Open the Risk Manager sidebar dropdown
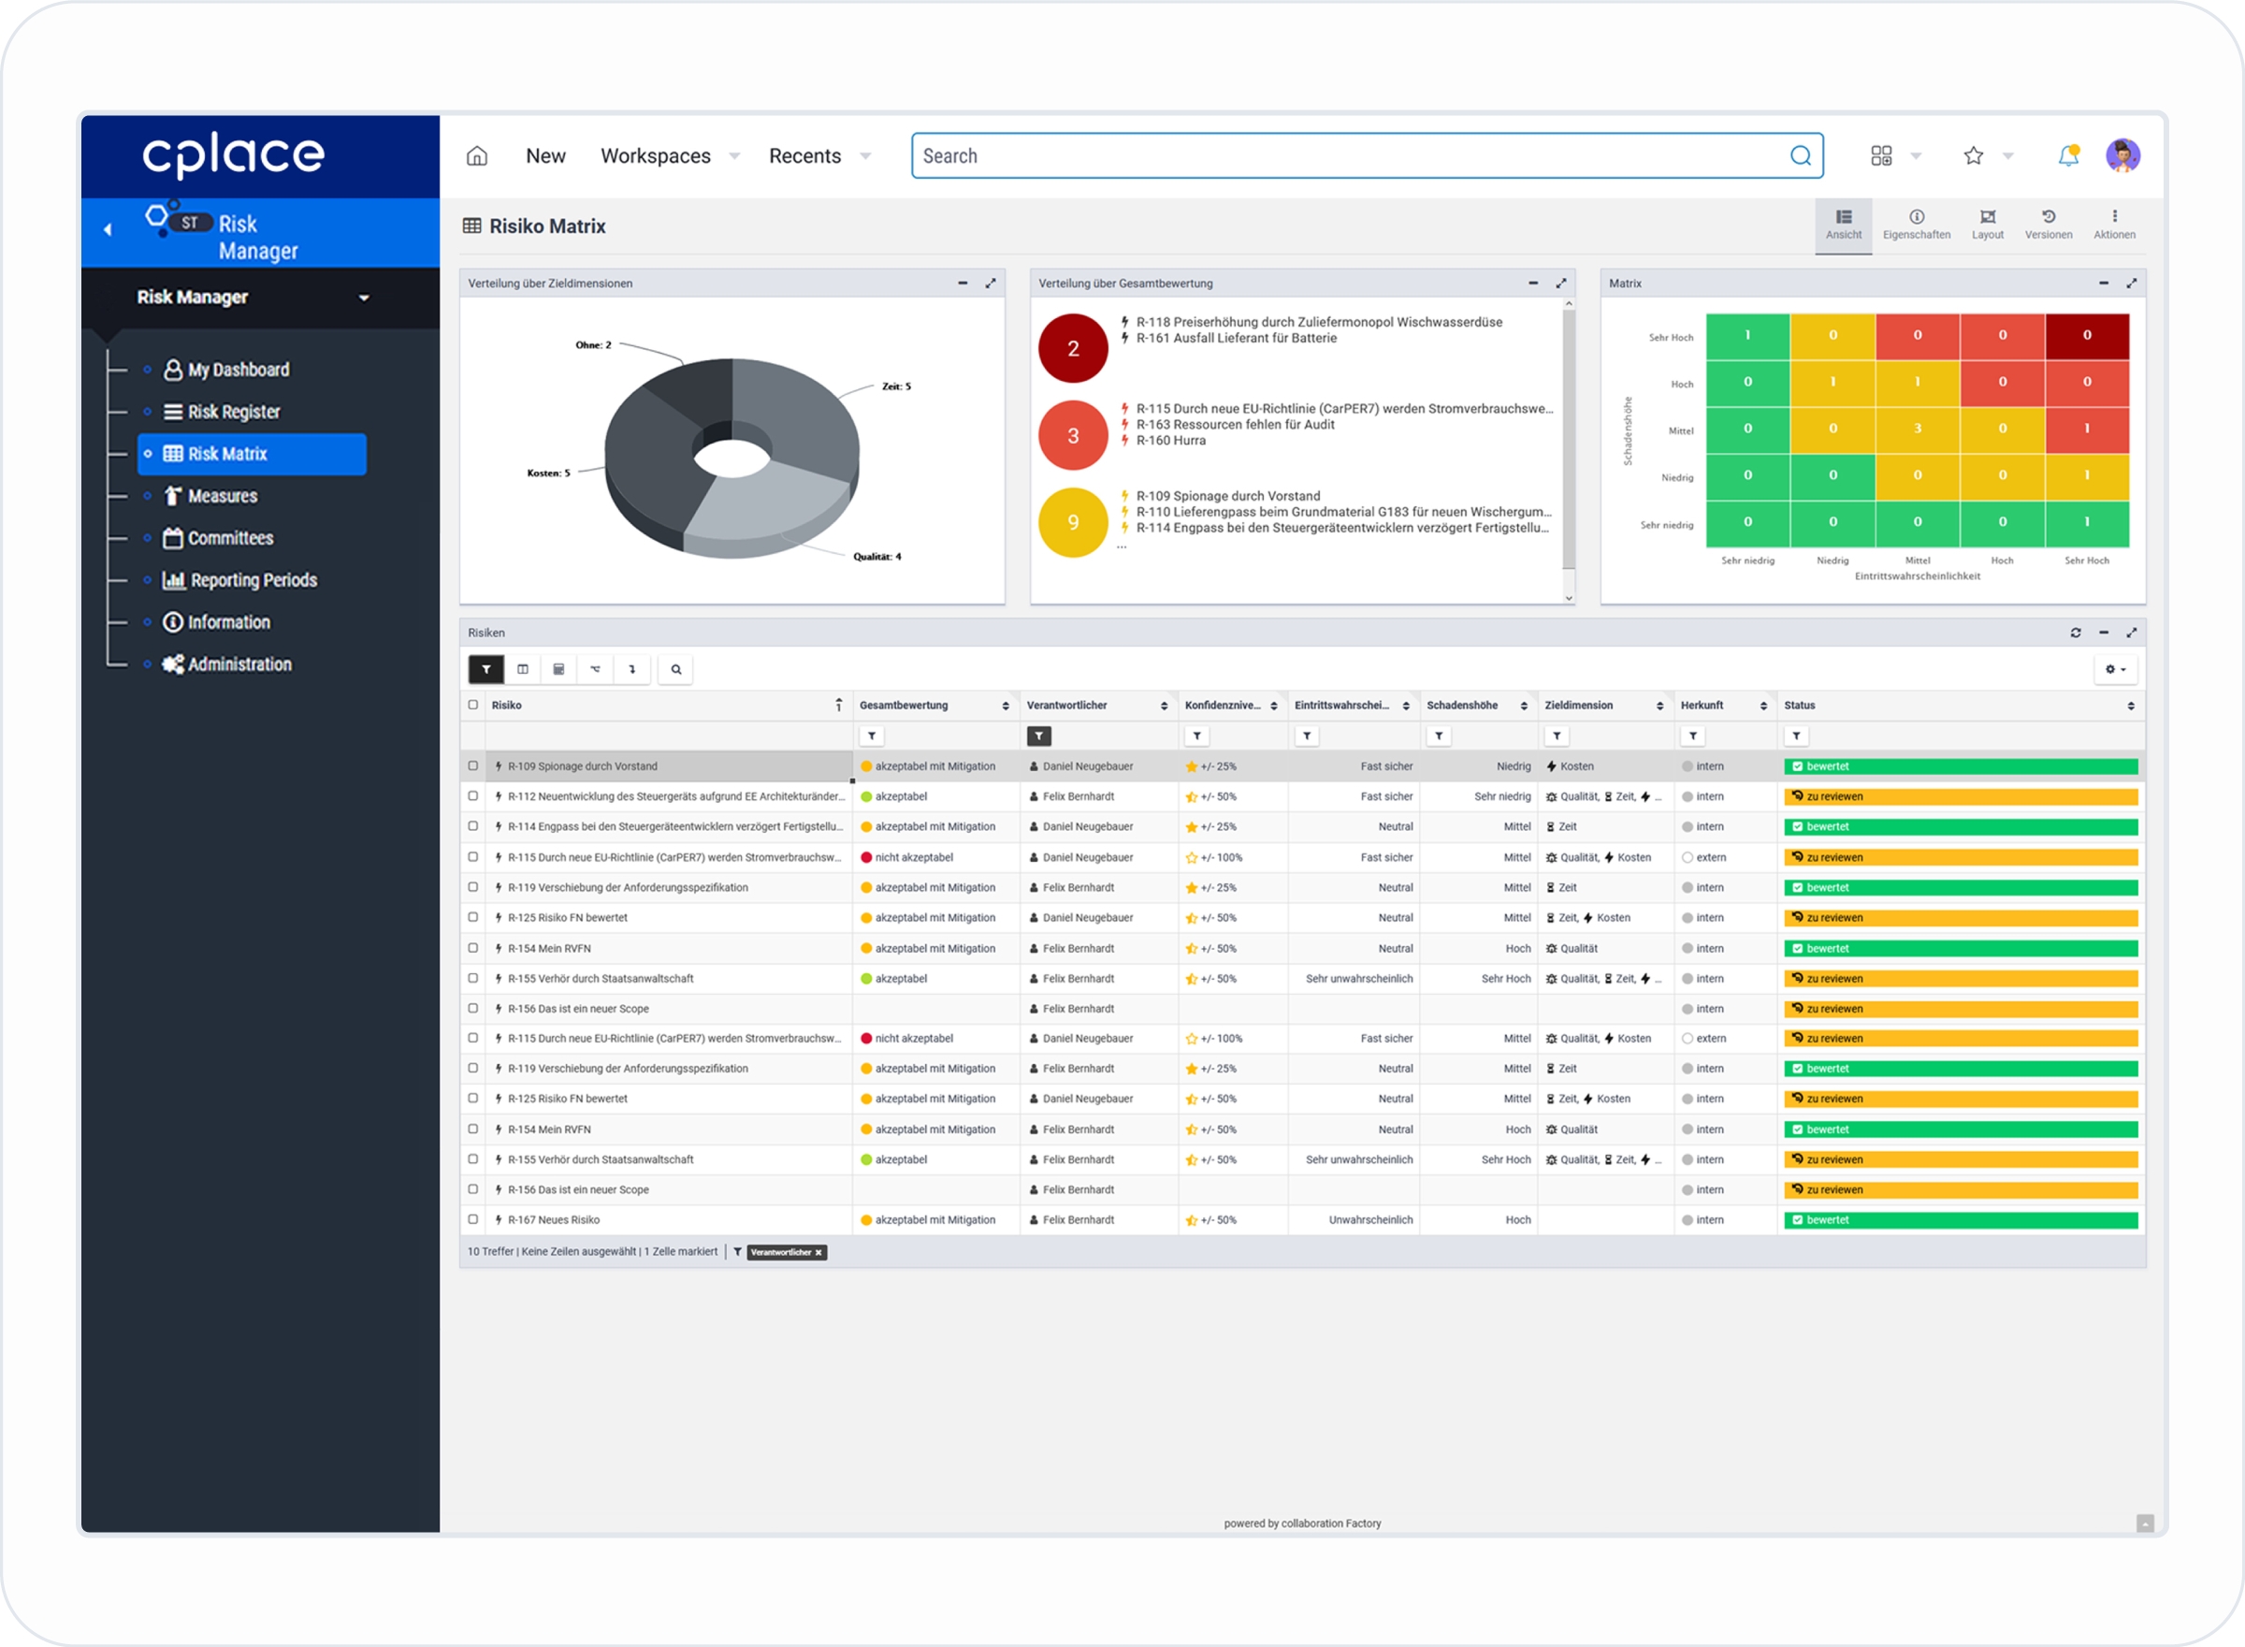2245x1647 pixels. (x=364, y=297)
